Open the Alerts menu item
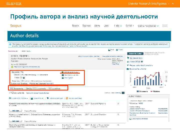The image size is (180, 135). (97, 26)
